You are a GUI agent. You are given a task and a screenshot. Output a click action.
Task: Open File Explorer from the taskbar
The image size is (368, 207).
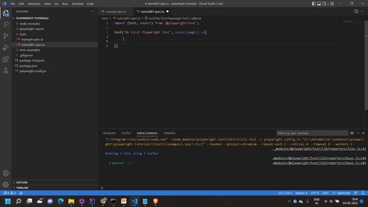coord(71,201)
